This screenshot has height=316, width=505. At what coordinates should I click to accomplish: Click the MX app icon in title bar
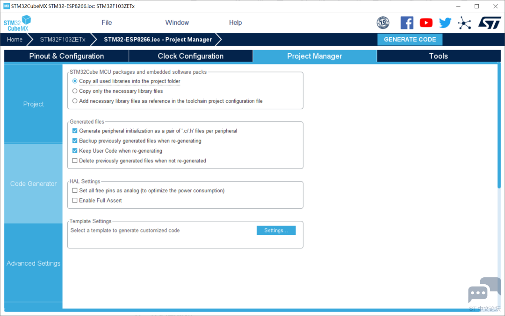click(7, 6)
